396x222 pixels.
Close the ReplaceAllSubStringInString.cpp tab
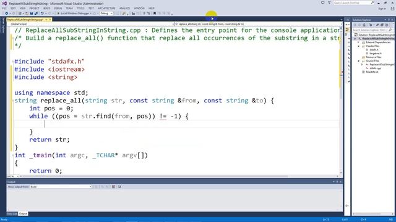pos(50,20)
